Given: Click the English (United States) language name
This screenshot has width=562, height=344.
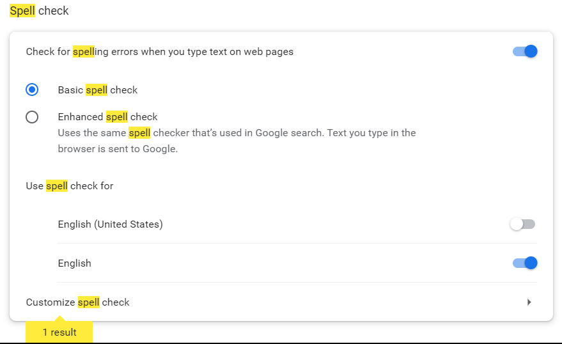Looking at the screenshot, I should click(x=111, y=224).
